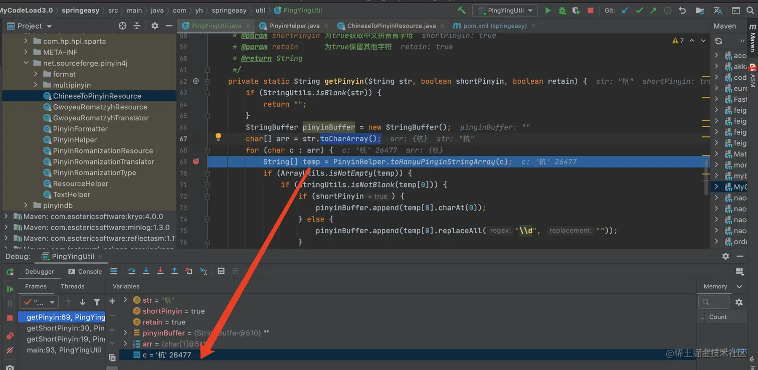Click Step Out debugger icon
Image resolution: width=758 pixels, height=370 pixels.
(174, 271)
